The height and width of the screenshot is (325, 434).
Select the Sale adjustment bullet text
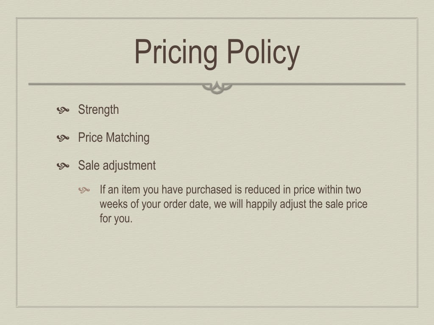(117, 165)
